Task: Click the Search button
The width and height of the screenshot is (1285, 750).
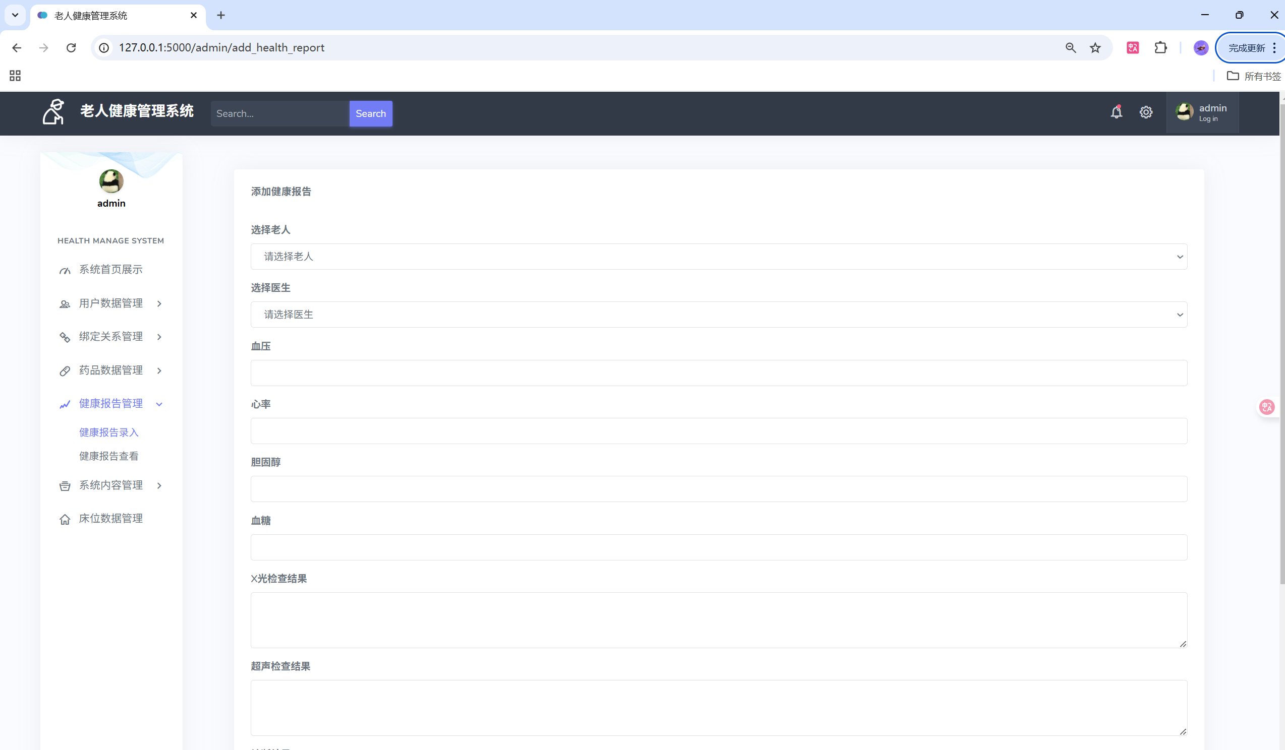Action: (370, 113)
